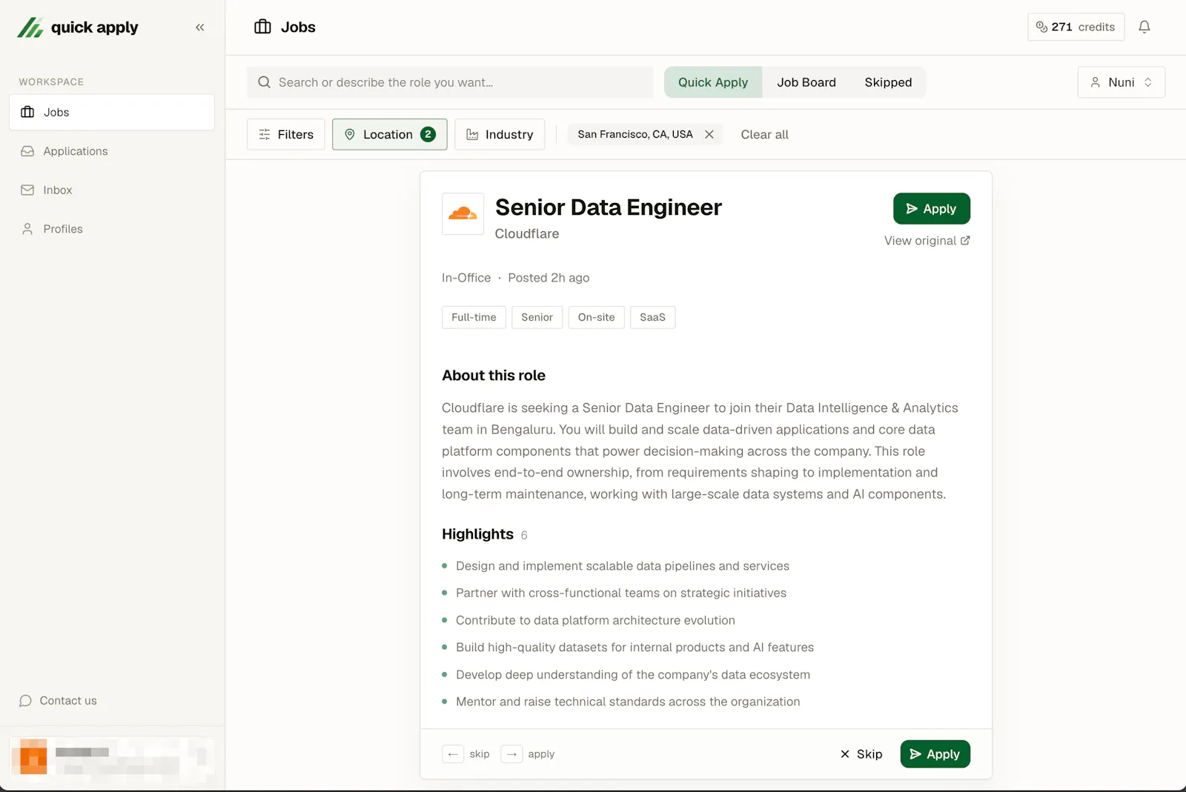The height and width of the screenshot is (792, 1186).
Task: Open notifications bell icon
Action: coord(1144,27)
